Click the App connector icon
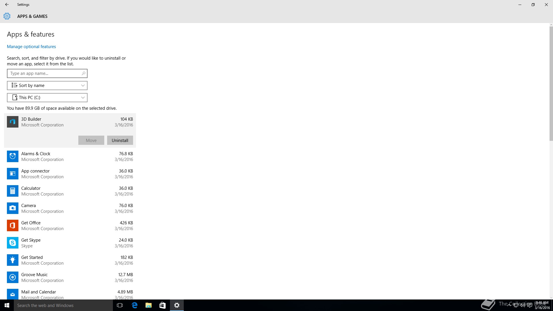Screen dimensions: 553x311 13,174
